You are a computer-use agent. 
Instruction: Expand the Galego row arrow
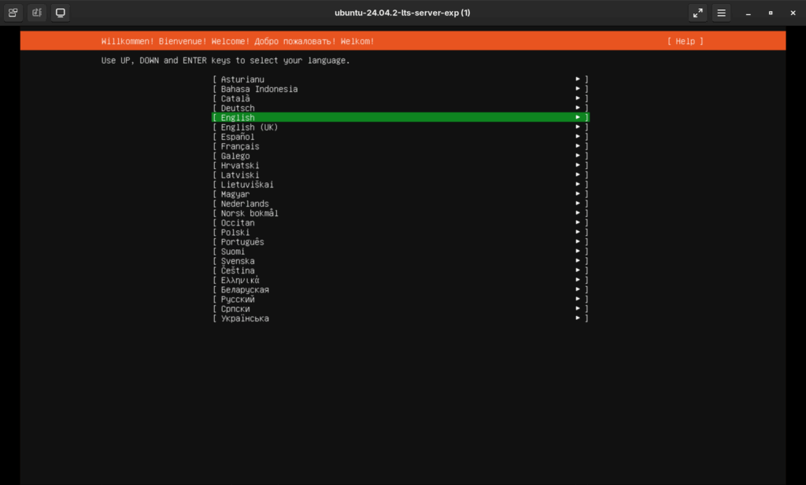[578, 156]
